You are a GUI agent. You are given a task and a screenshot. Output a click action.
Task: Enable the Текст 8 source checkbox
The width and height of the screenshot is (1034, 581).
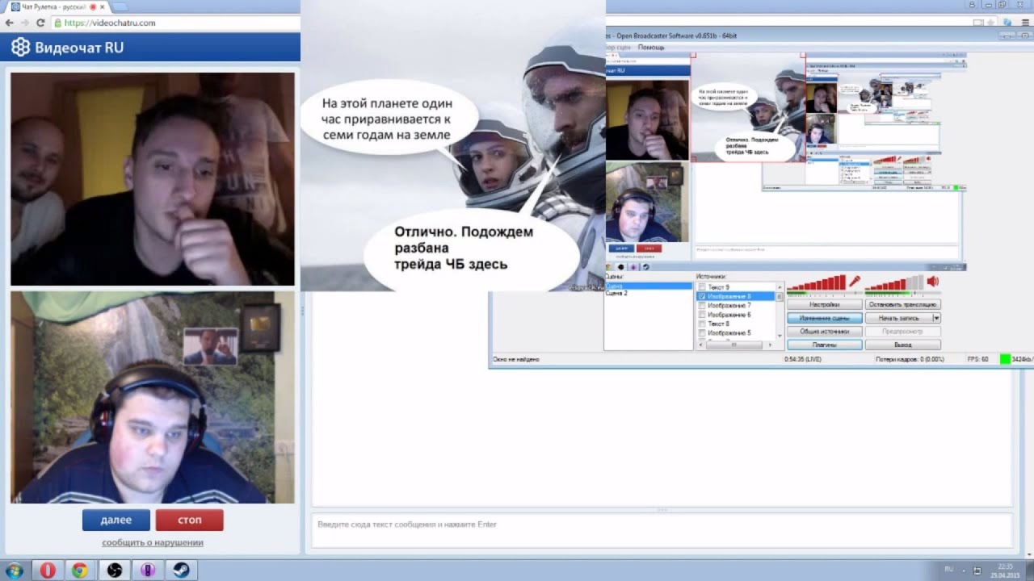[701, 324]
